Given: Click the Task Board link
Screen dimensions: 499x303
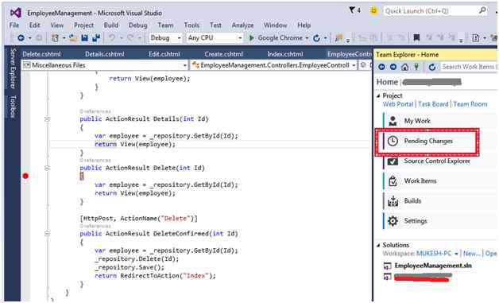Looking at the screenshot, I should [x=433, y=104].
